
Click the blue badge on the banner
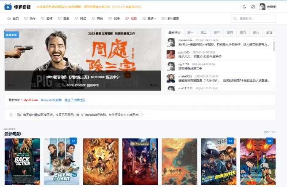click(11, 35)
